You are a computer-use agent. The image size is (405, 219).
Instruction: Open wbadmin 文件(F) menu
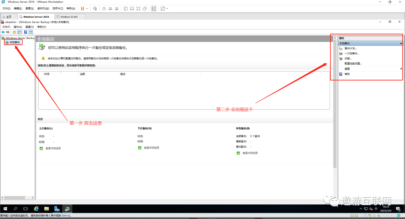pos(6,27)
